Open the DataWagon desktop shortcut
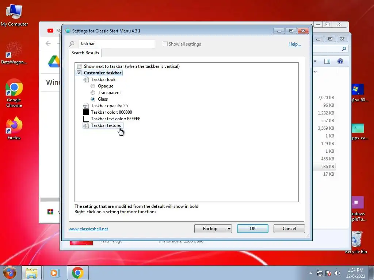 pos(14,53)
